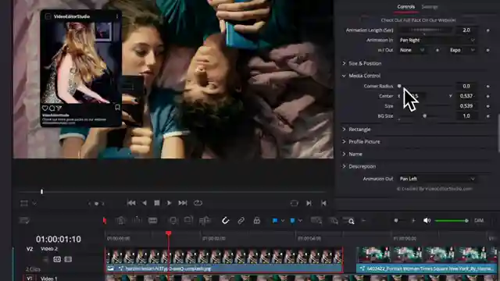This screenshot has width=500, height=281.
Task: Open the viewer mode dropdown arrow
Action: 34,203
